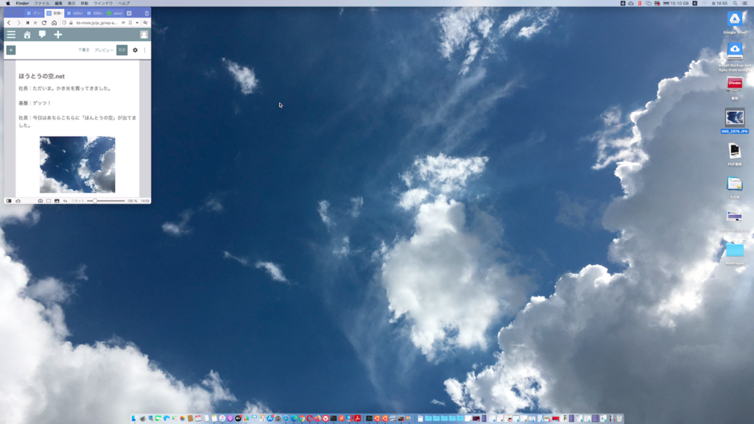Open the user avatar in WordPress admin bar
The image size is (754, 424).
144,35
